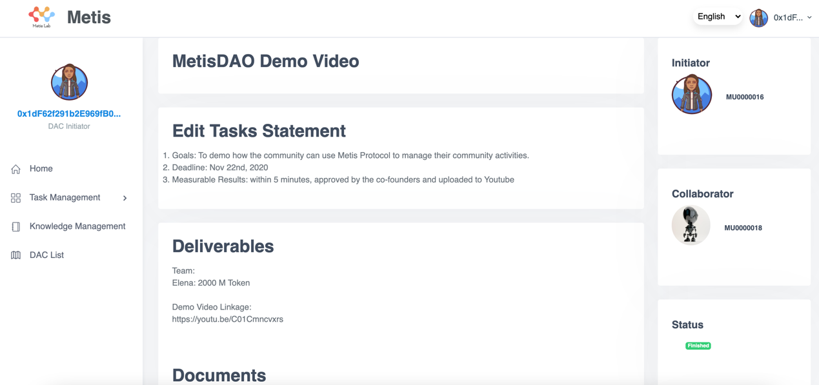
Task: Click the Deliverables heading
Action: click(x=223, y=246)
